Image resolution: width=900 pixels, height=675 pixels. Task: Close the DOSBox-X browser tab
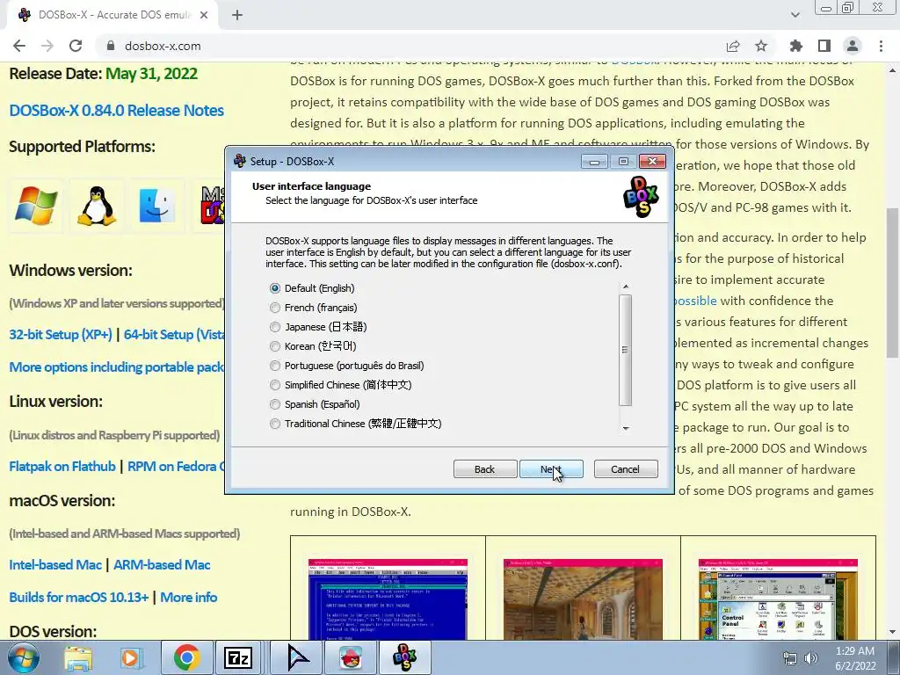204,15
